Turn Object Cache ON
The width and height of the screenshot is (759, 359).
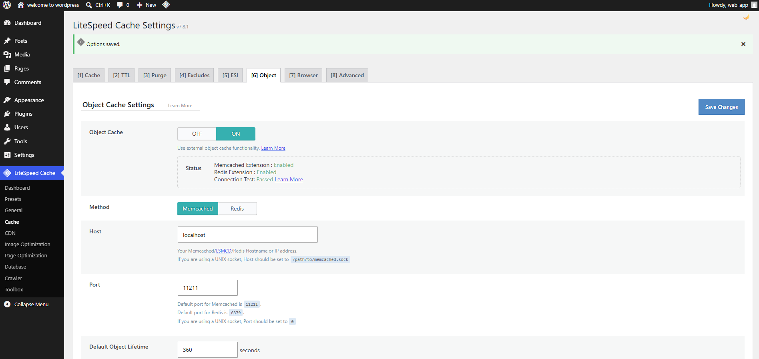coord(236,134)
